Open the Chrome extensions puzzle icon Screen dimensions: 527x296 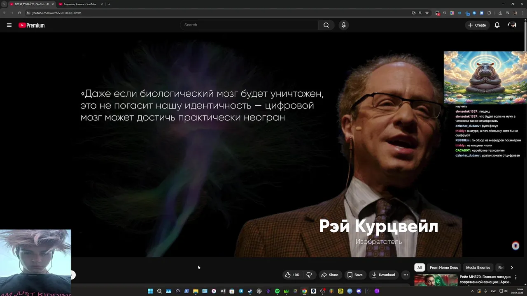pos(489,13)
